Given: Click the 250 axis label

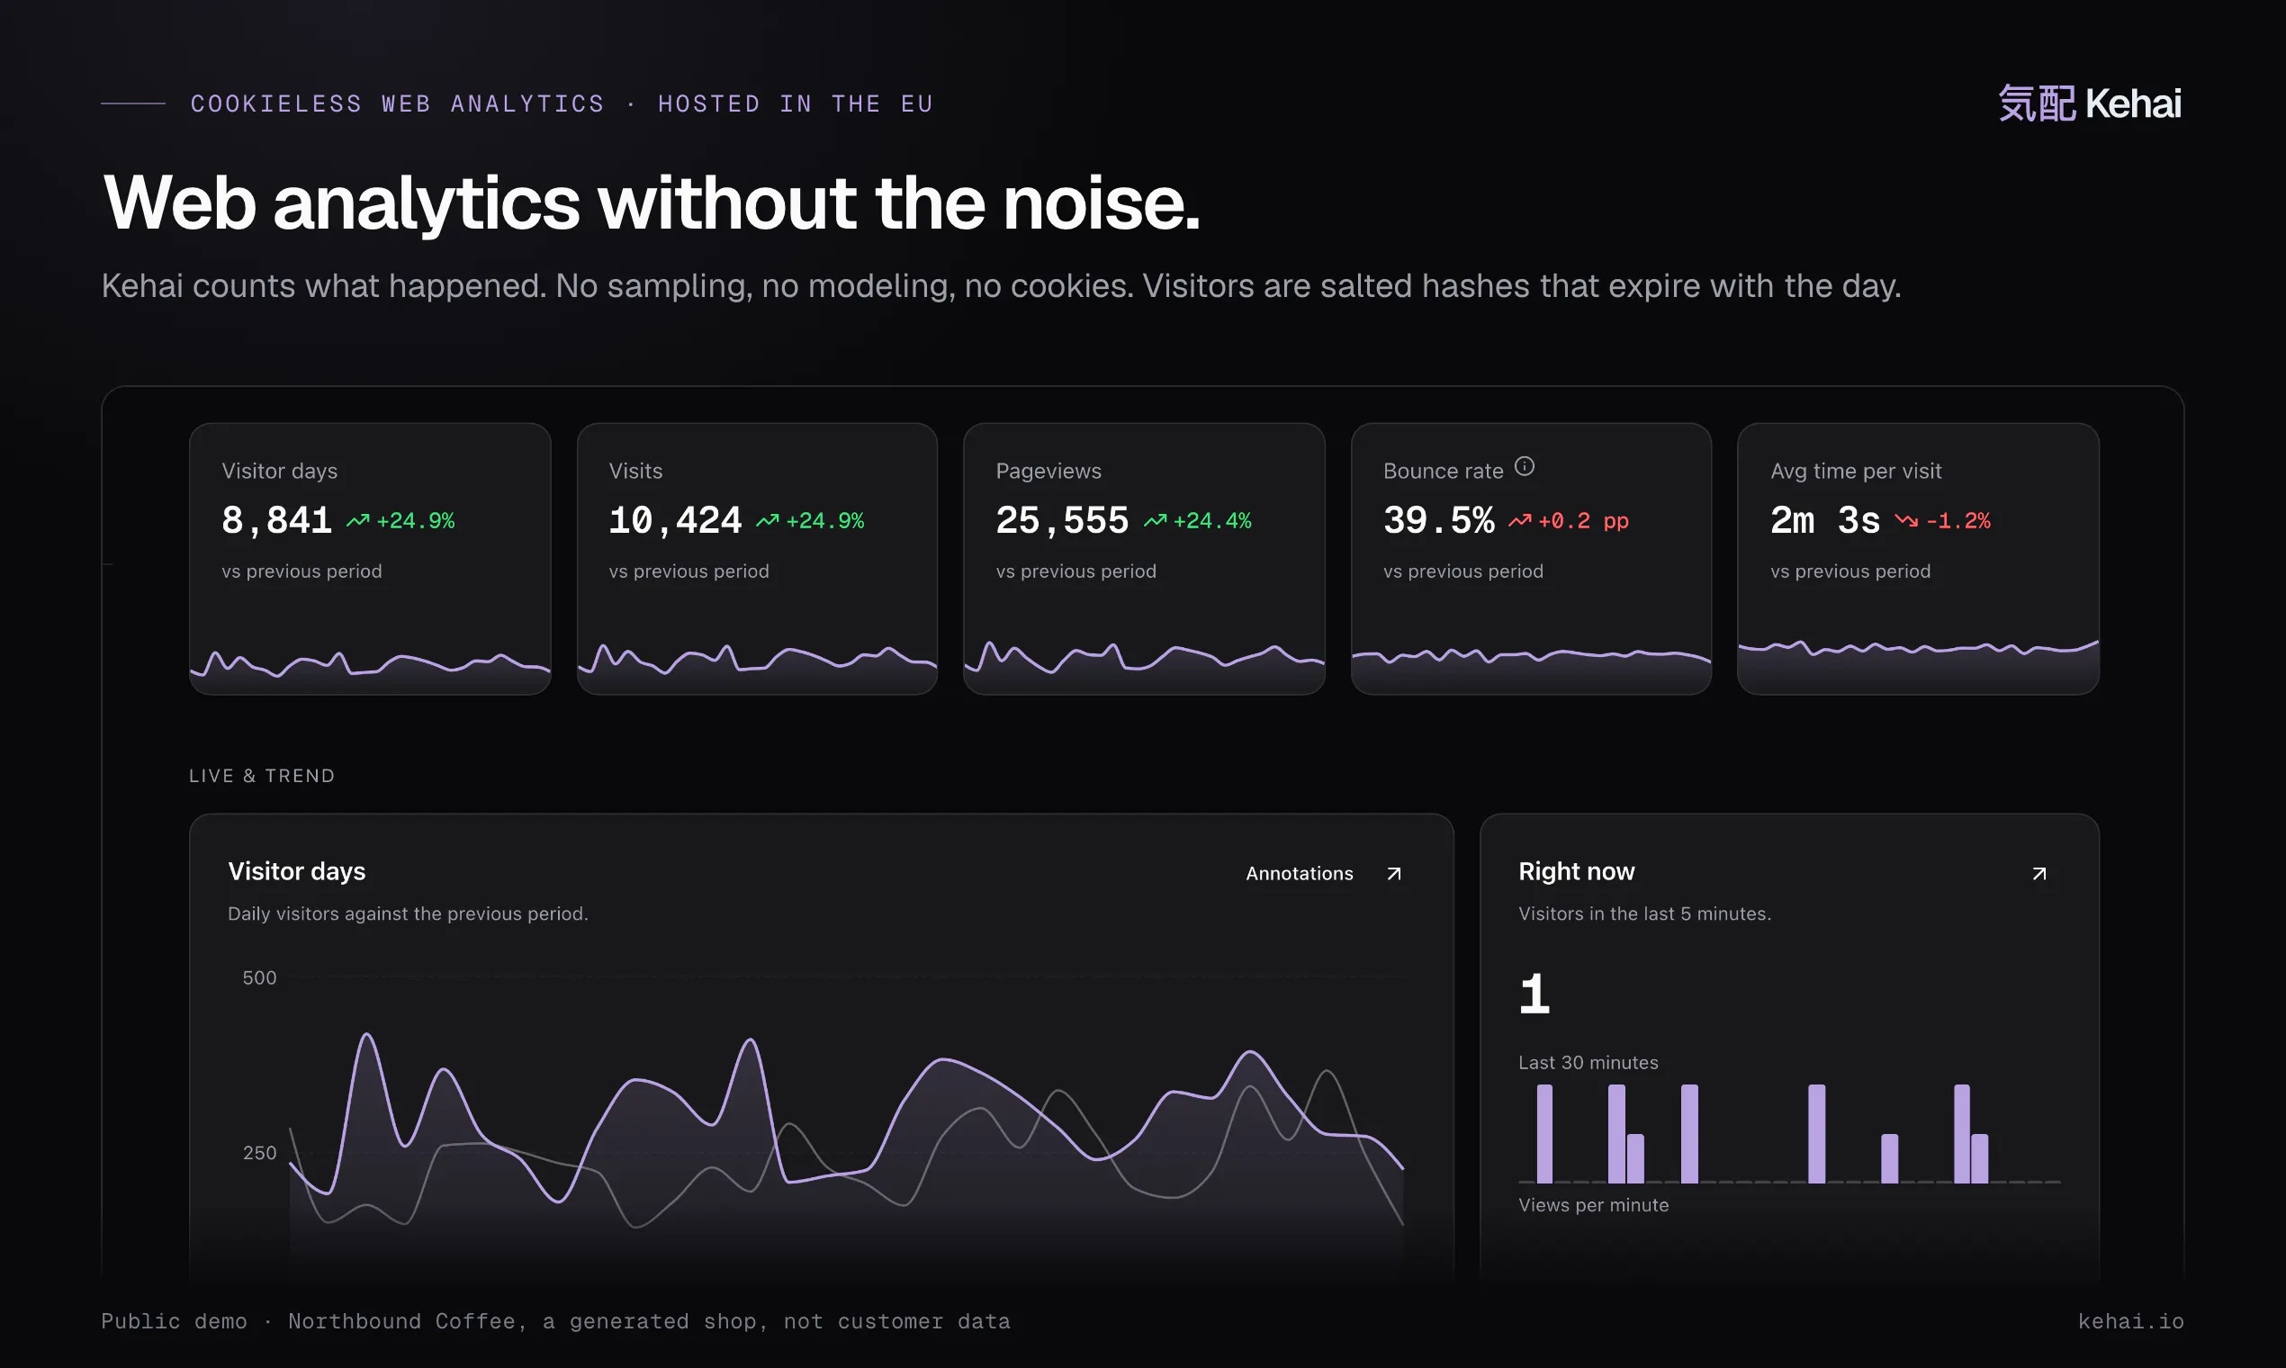Looking at the screenshot, I should click(259, 1153).
